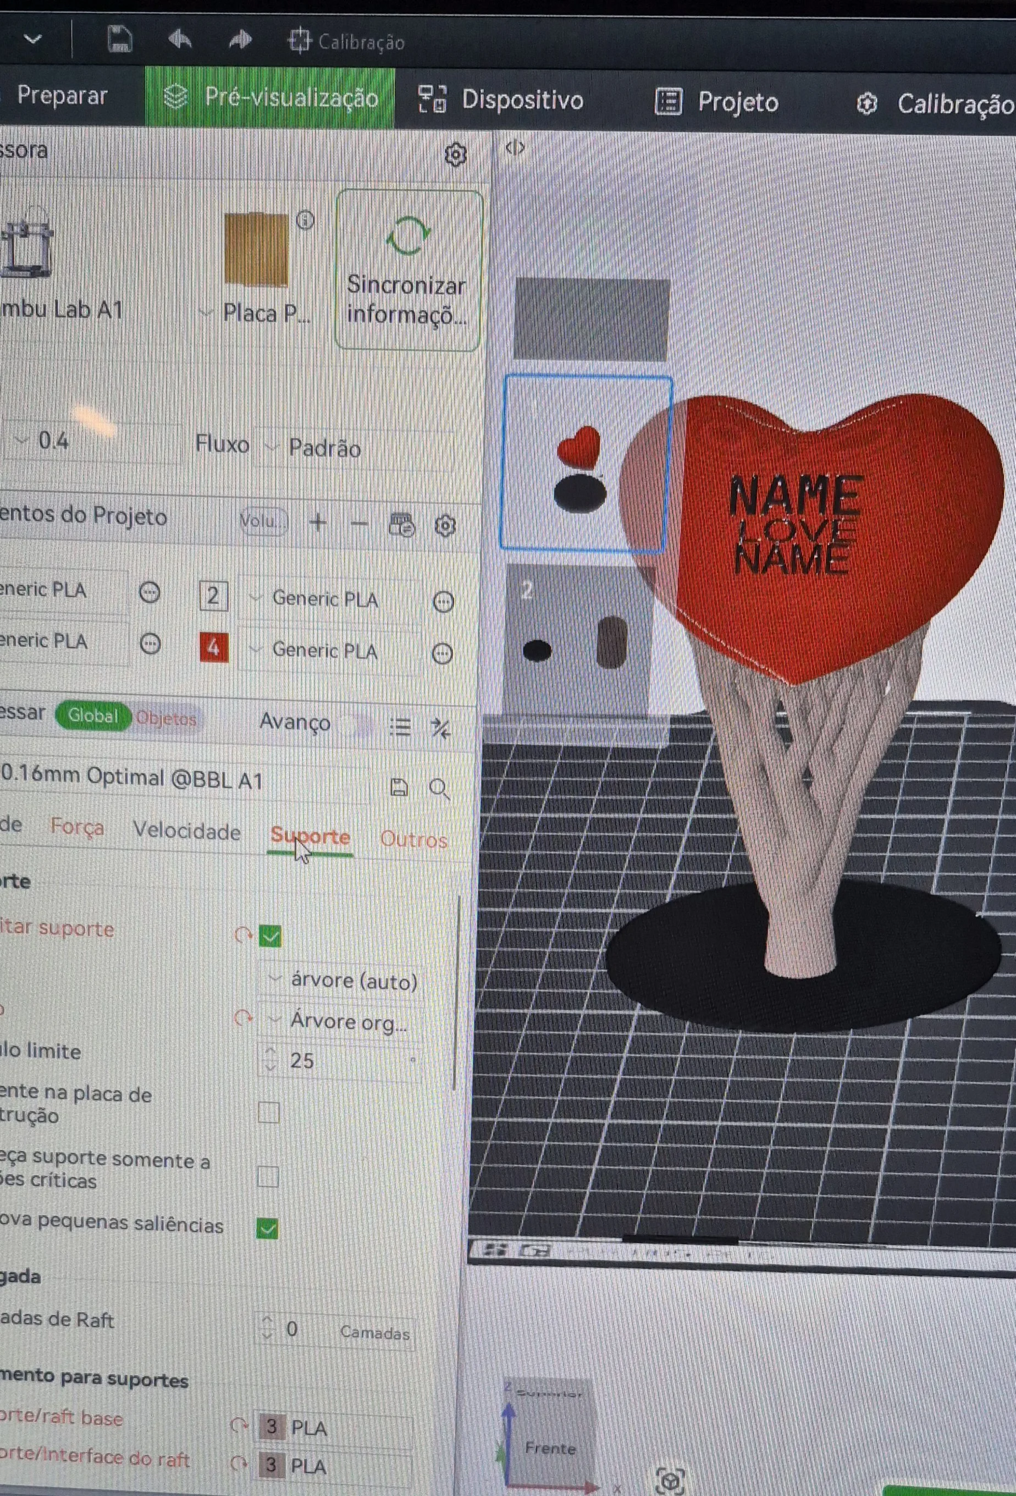Click Sincronizar informação button

tap(408, 269)
